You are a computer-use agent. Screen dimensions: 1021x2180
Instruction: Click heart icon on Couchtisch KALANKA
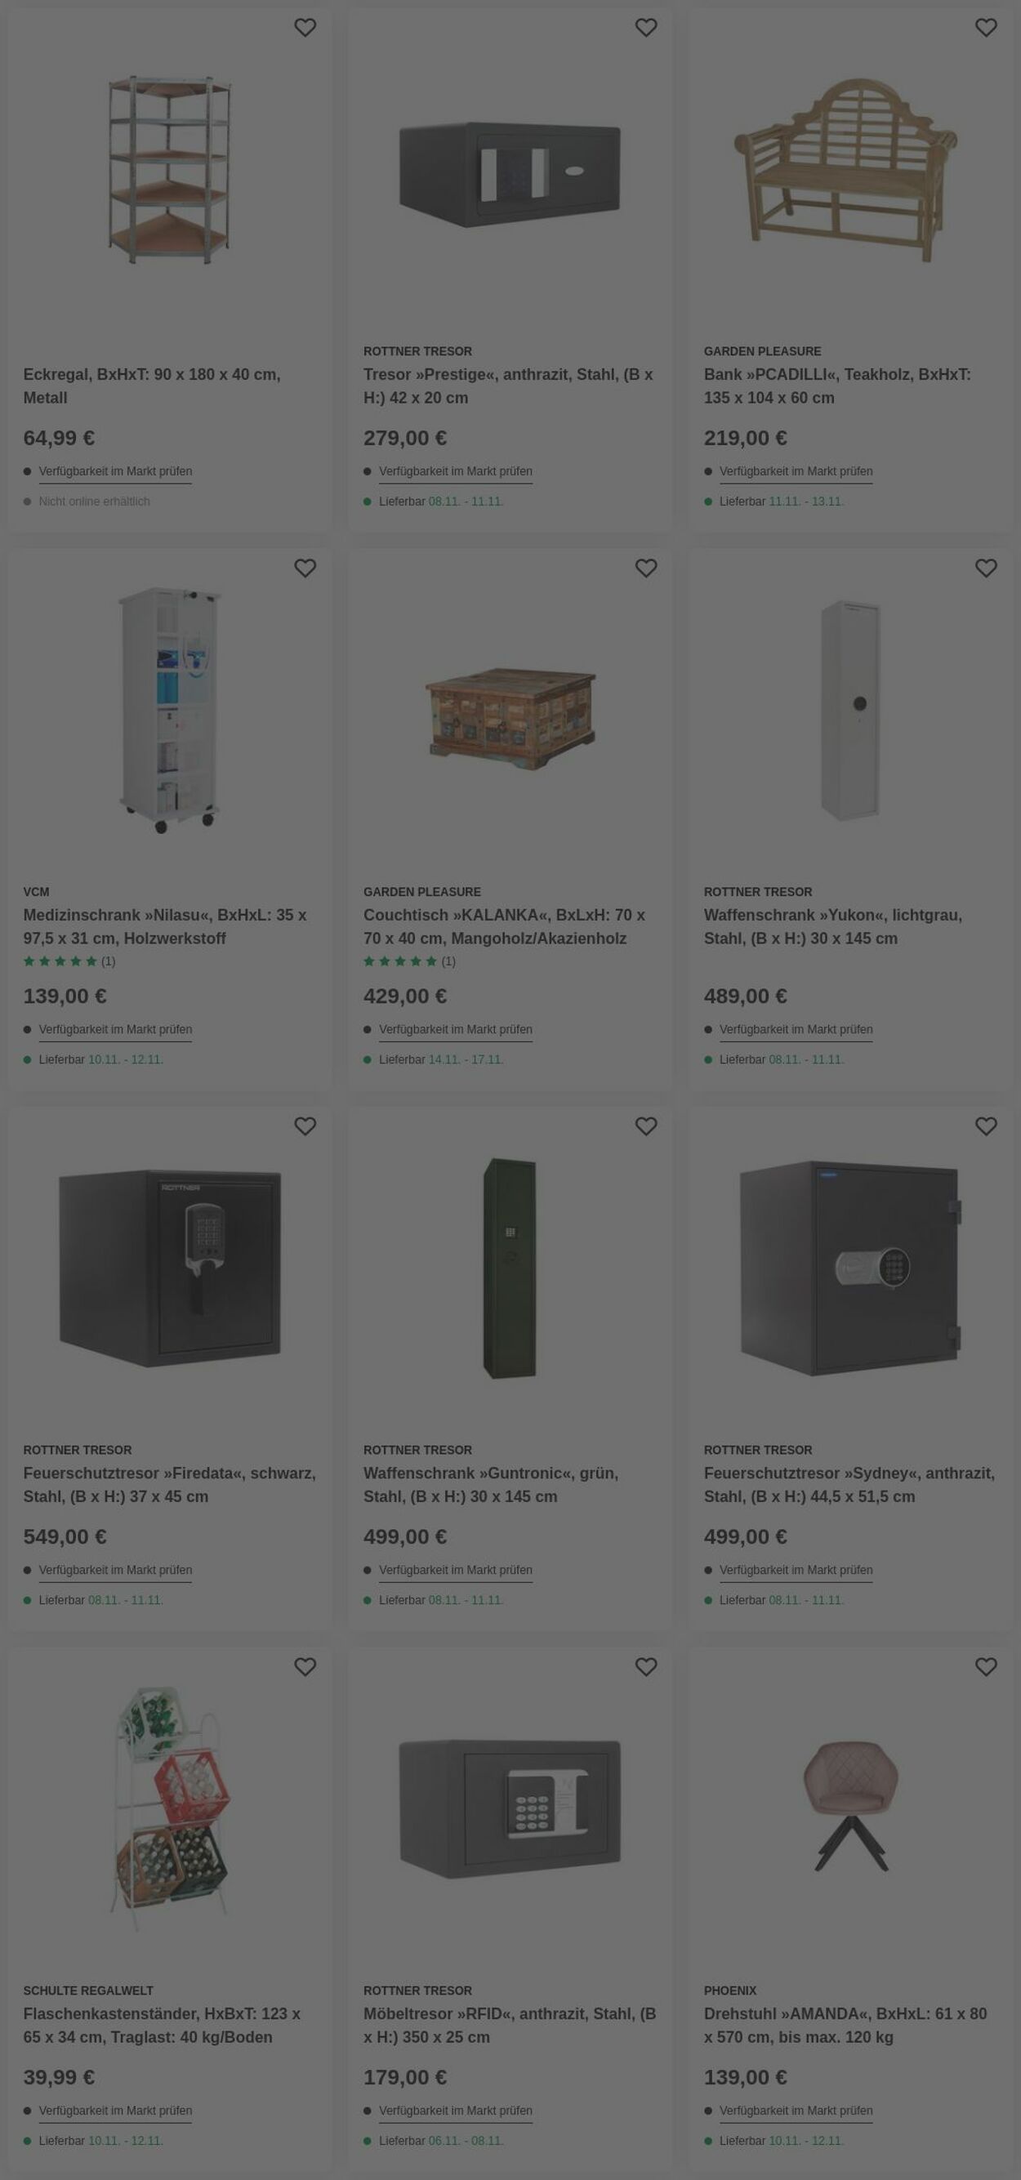(646, 568)
